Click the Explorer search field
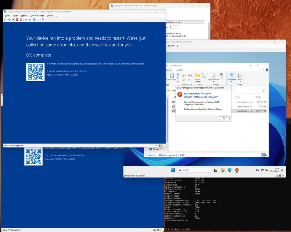The height and width of the screenshot is (232, 291). tap(251, 91)
